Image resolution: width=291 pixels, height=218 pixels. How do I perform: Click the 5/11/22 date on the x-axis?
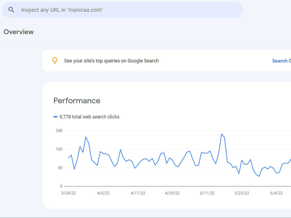(207, 193)
